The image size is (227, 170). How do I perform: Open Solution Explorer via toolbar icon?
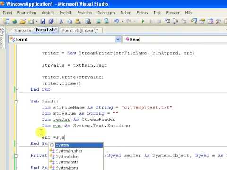point(194,21)
